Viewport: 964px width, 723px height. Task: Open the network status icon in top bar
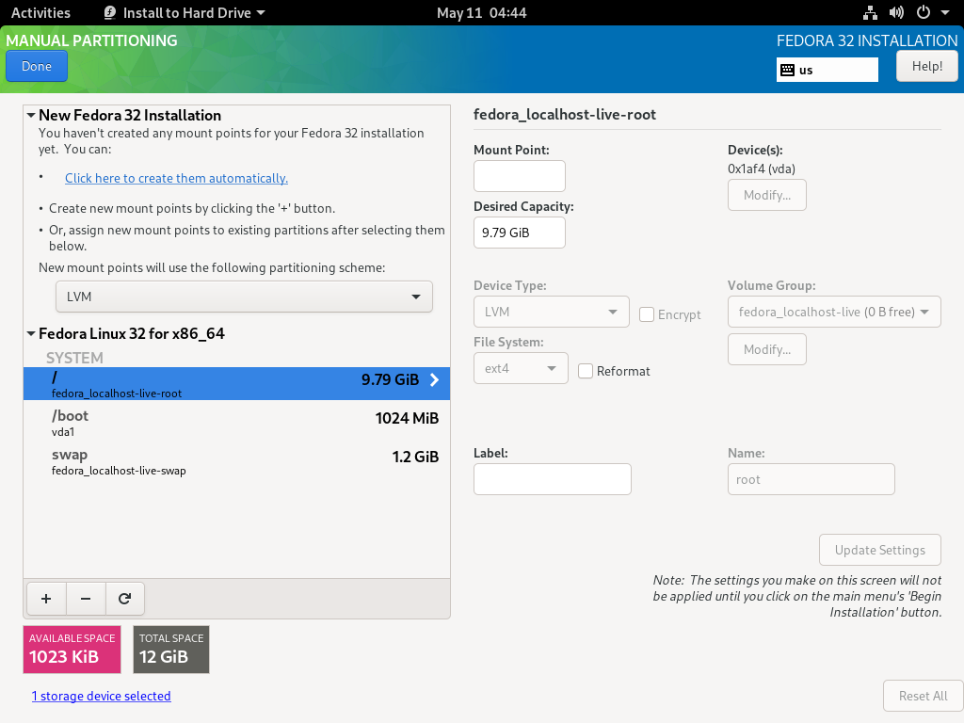point(870,12)
